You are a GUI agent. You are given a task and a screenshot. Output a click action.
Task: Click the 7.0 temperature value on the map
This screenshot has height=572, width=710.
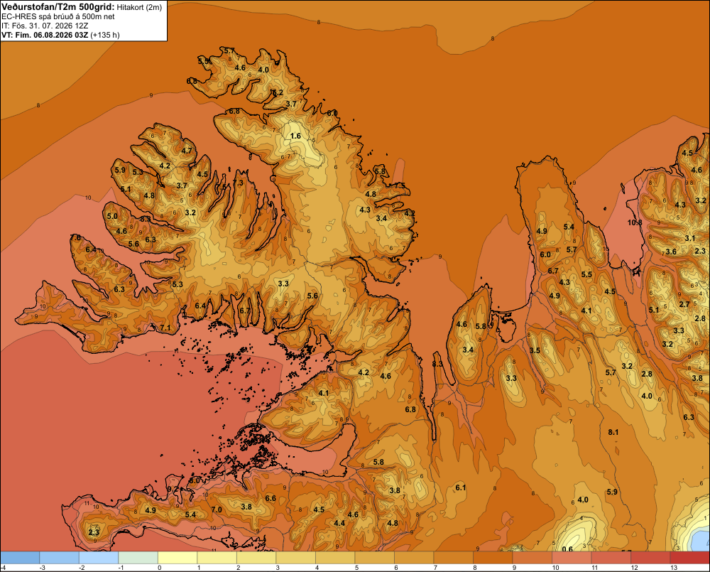pyautogui.click(x=217, y=509)
